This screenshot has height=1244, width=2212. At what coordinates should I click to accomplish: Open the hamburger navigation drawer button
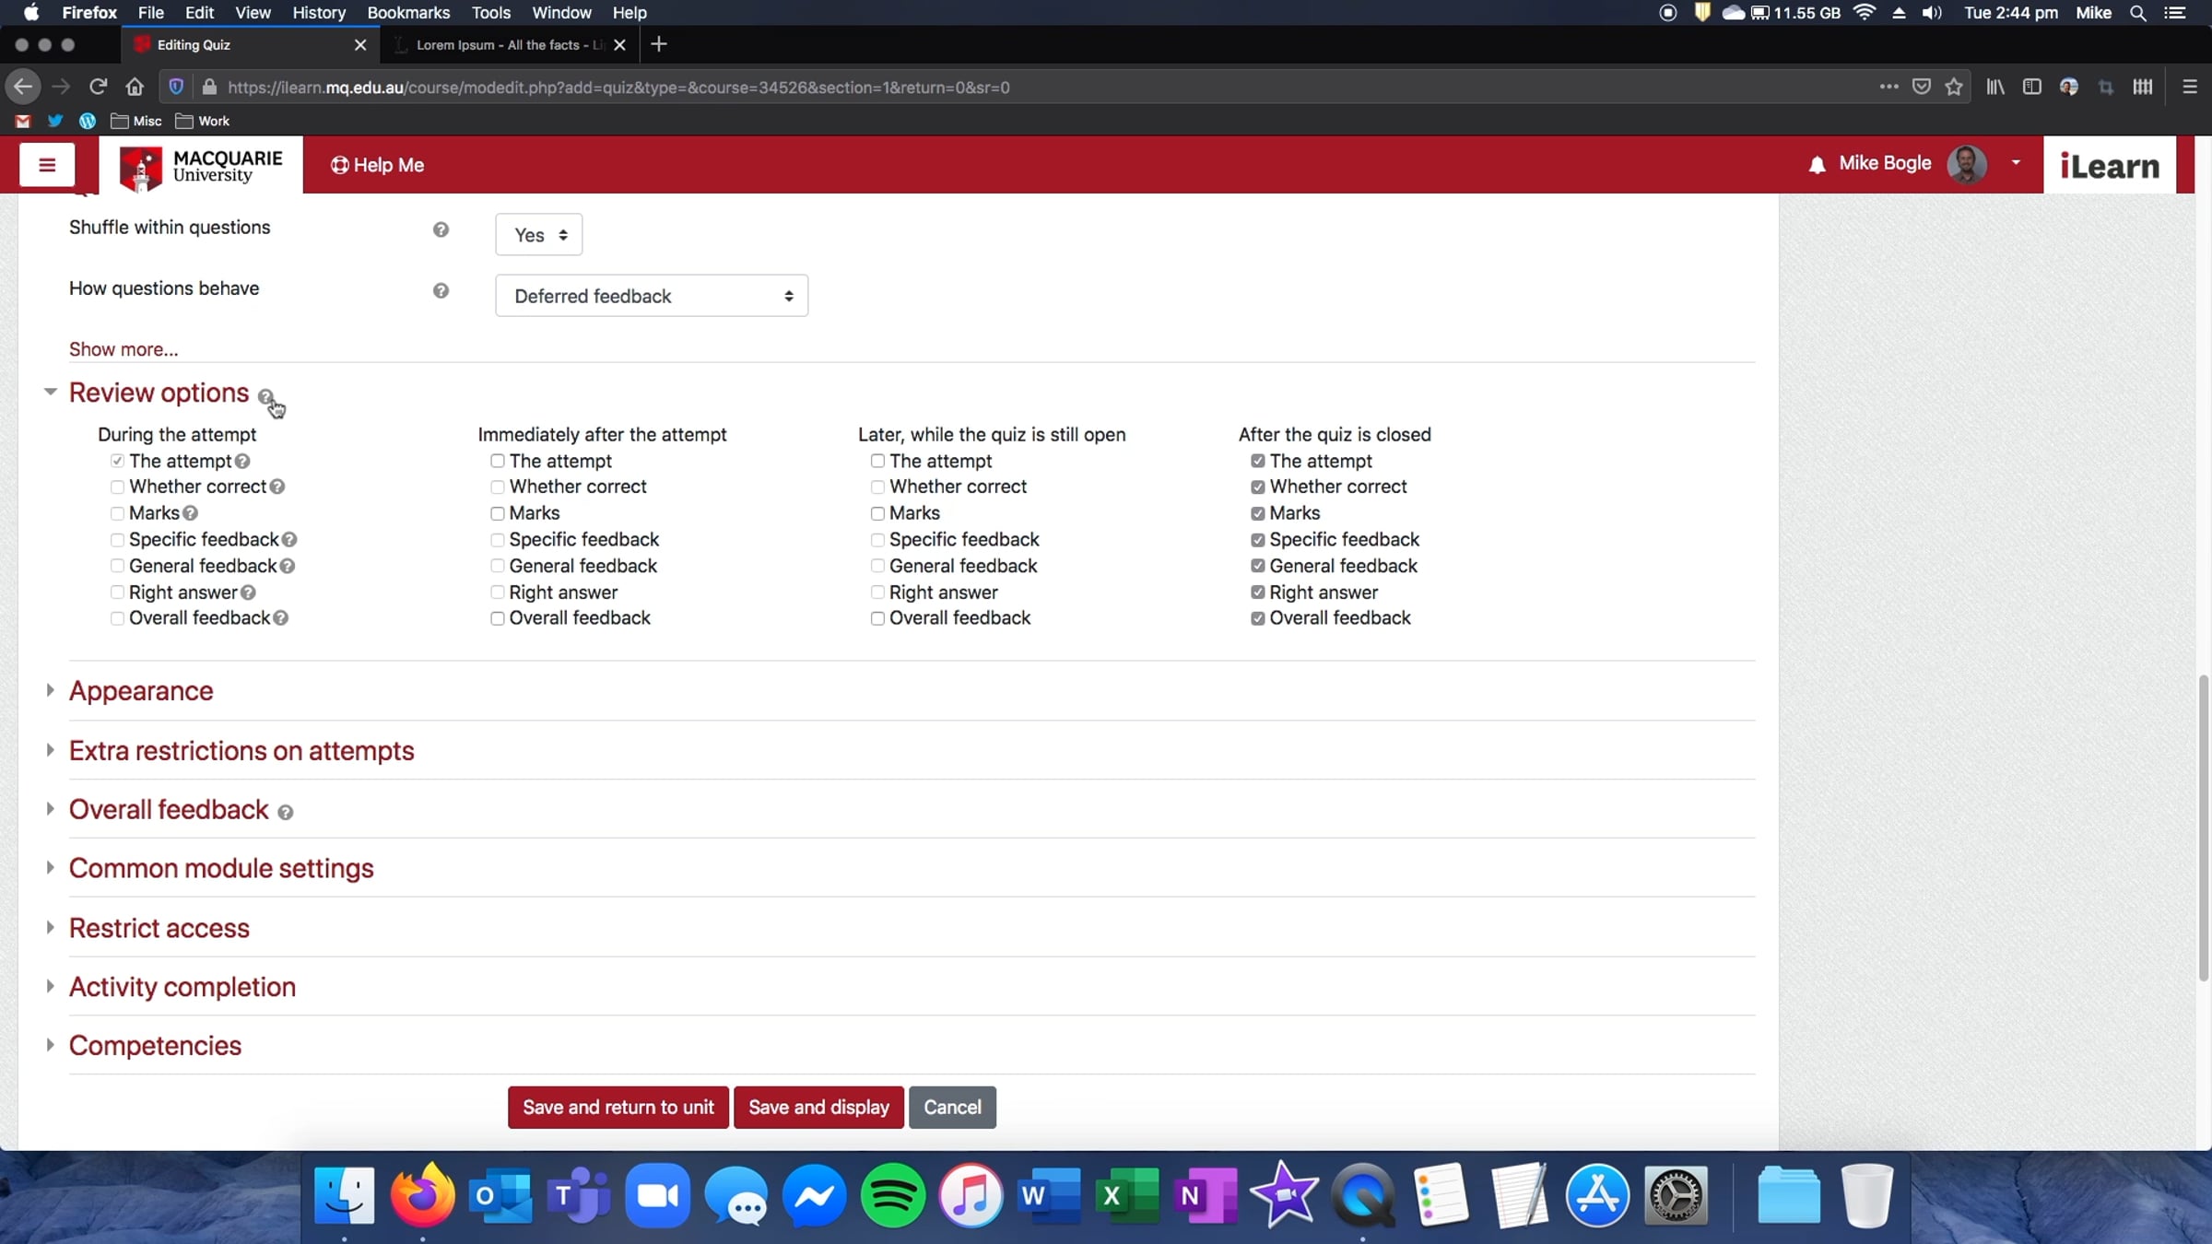(47, 165)
